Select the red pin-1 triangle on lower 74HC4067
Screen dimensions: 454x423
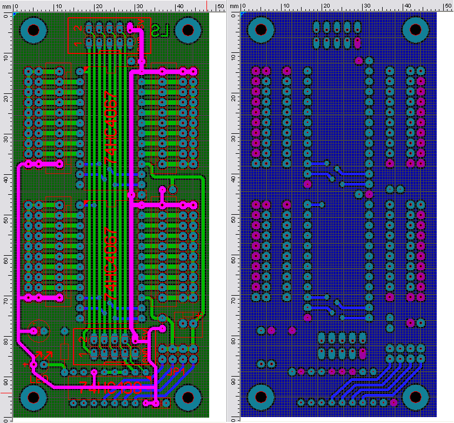86,202
